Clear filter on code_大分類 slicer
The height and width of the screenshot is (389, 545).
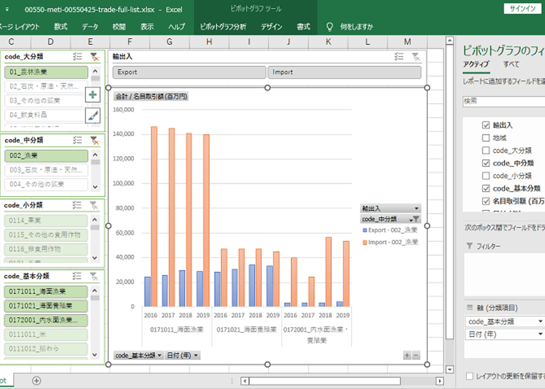pos(94,57)
